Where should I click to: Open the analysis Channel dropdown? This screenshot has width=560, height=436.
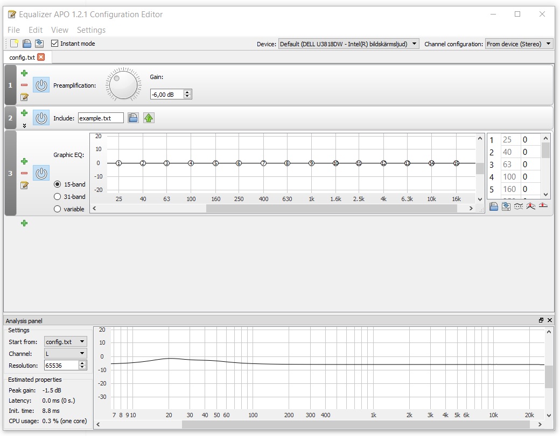[x=66, y=353]
